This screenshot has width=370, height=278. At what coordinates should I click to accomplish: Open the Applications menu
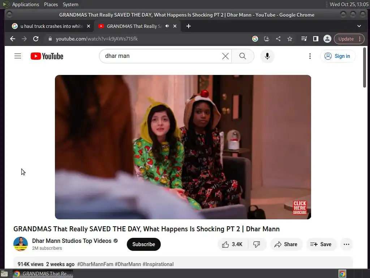pos(26,4)
